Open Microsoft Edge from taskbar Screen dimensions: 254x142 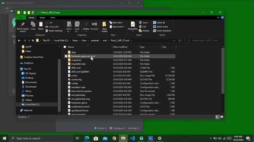tap(87, 138)
